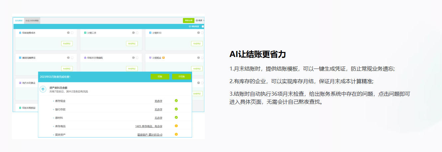442x152 pixels.
Task: Open settings gear on 计提工资 card
Action: [x=133, y=33]
